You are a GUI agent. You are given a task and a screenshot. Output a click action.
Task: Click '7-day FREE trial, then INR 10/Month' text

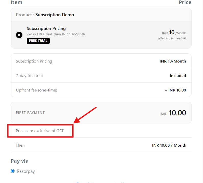pyautogui.click(x=56, y=34)
